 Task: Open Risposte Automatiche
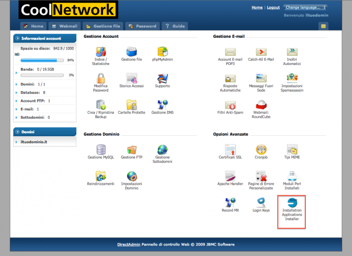point(230,79)
